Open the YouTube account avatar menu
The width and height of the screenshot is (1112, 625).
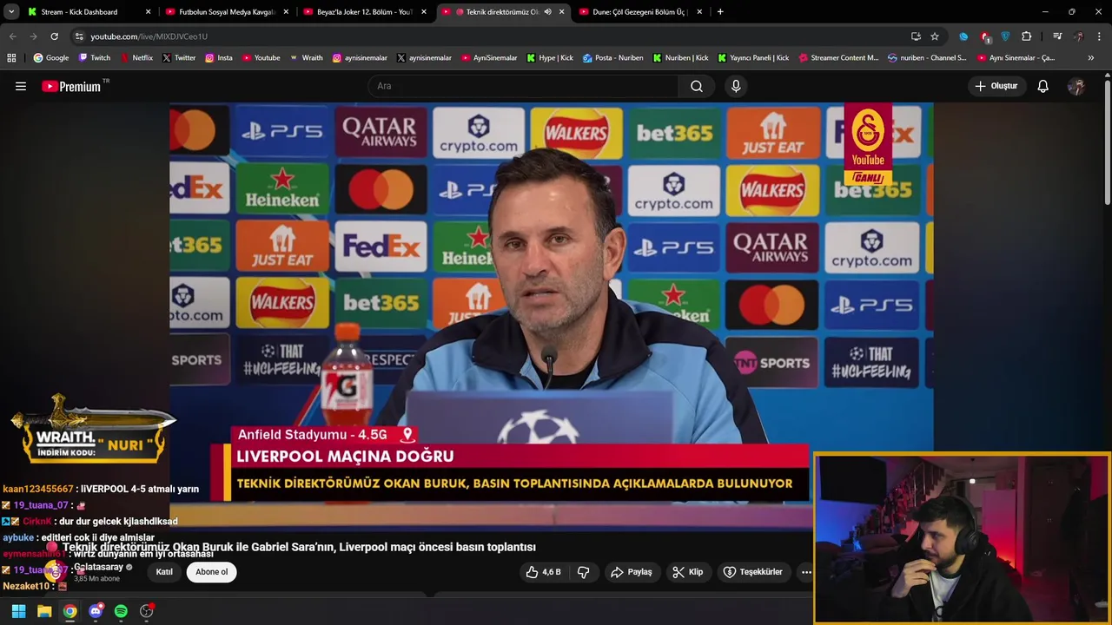click(x=1076, y=86)
